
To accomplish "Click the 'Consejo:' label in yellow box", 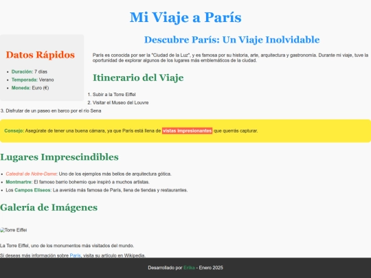I will pyautogui.click(x=14, y=130).
